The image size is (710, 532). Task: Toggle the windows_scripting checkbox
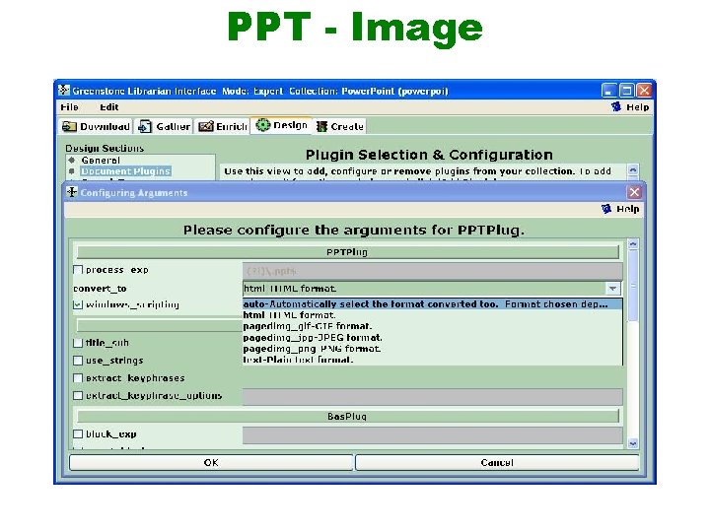(78, 304)
